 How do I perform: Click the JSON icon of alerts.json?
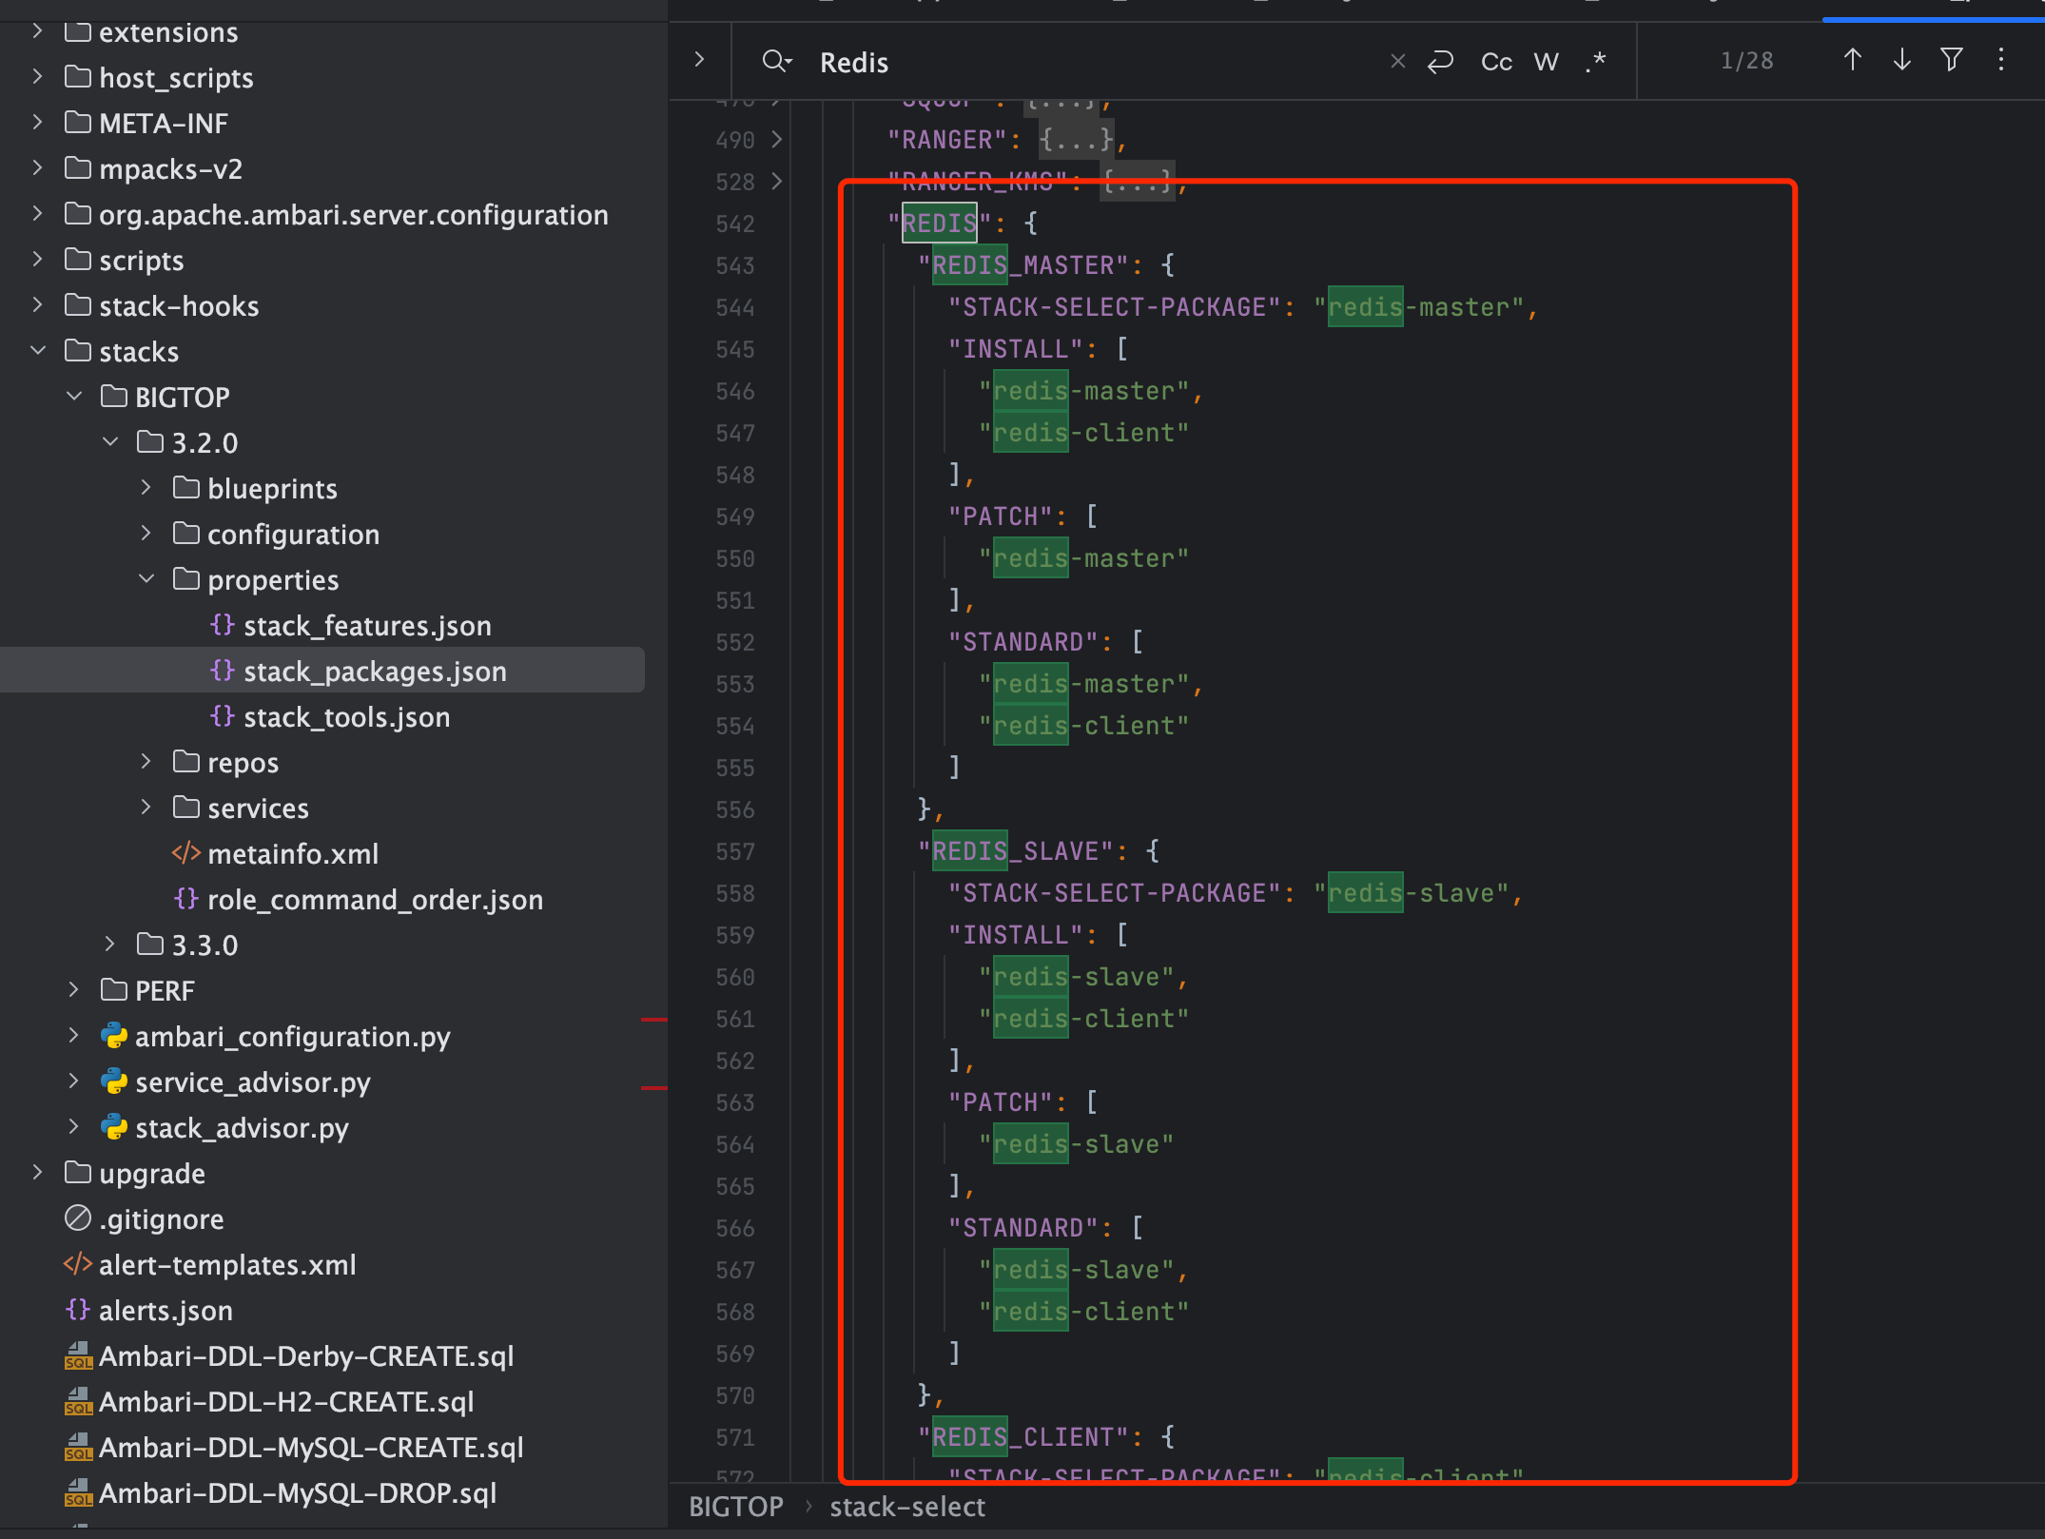pos(78,1309)
